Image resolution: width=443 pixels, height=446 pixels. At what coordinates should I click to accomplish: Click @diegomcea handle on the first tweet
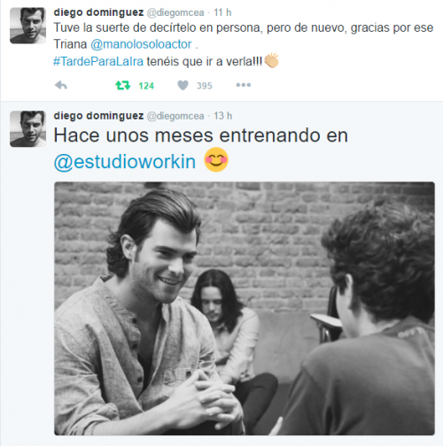point(175,12)
